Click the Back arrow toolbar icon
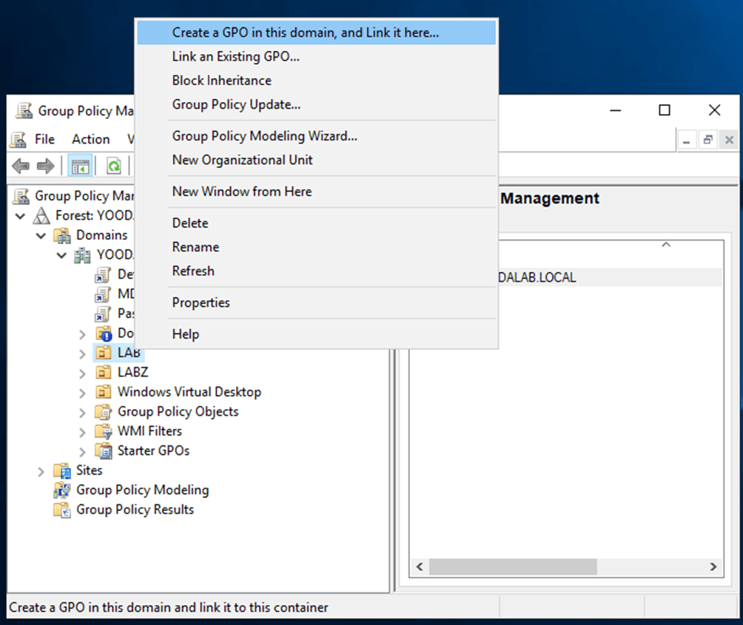 coord(21,166)
